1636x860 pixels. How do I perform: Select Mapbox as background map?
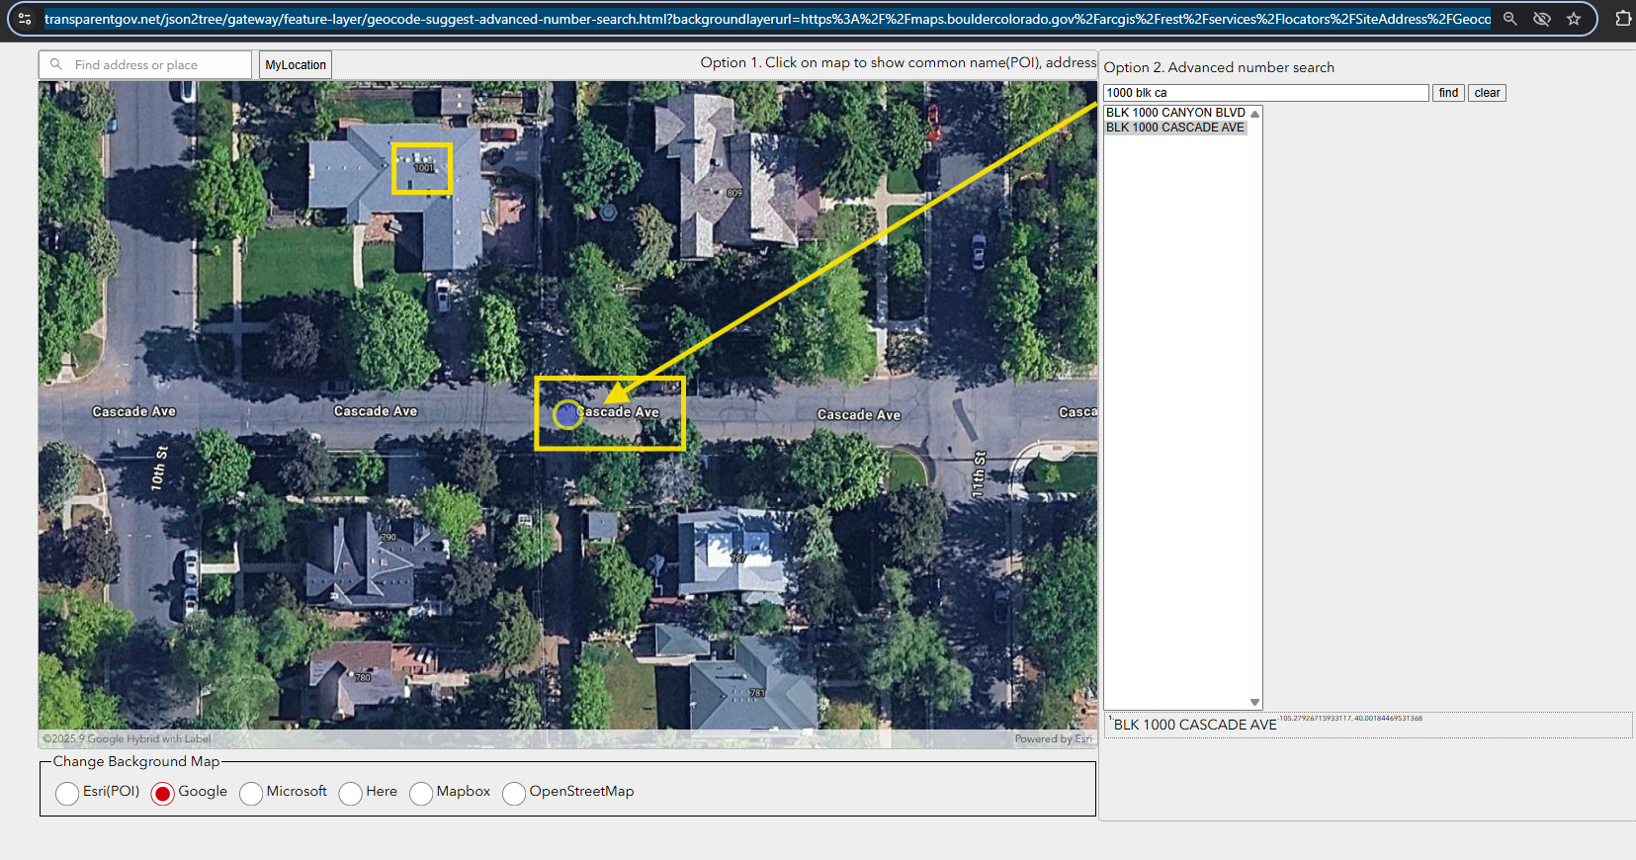point(421,793)
